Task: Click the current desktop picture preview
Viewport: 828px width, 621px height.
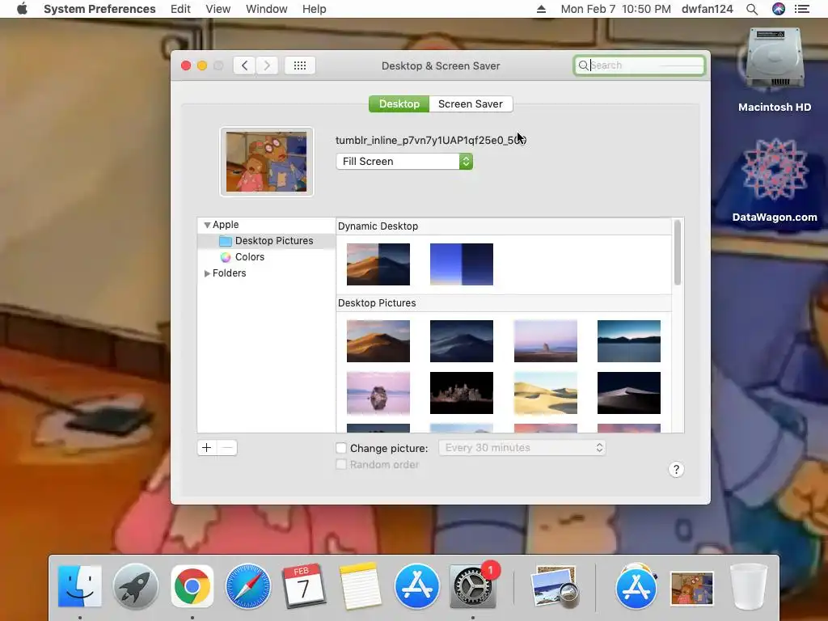Action: point(267,162)
